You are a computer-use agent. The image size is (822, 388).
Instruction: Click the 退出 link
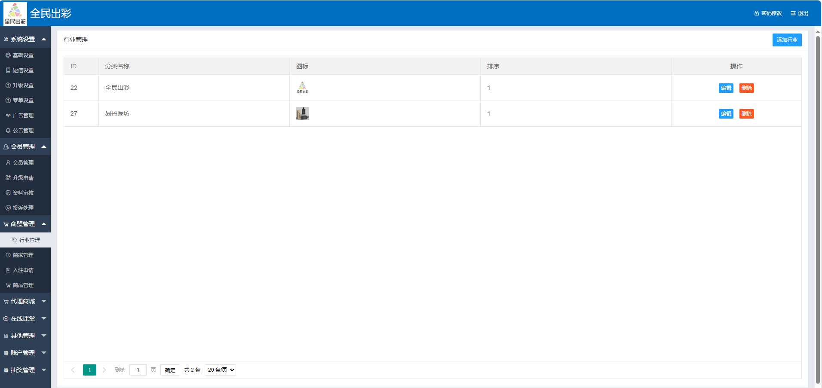click(x=800, y=13)
